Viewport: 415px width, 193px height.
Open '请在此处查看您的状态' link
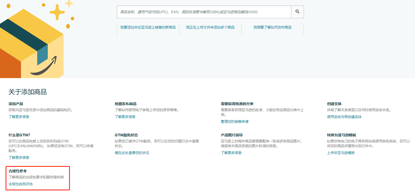coord(132,153)
